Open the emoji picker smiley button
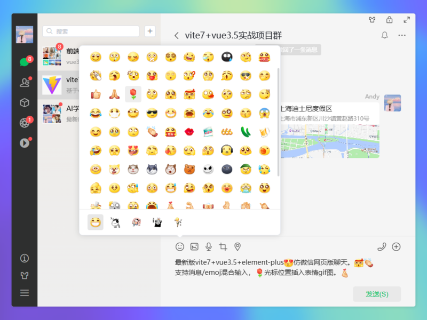 [180, 246]
